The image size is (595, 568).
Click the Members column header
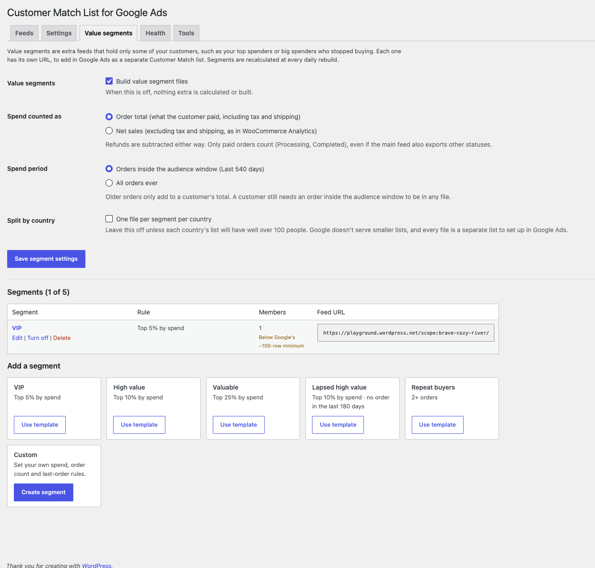pyautogui.click(x=272, y=312)
